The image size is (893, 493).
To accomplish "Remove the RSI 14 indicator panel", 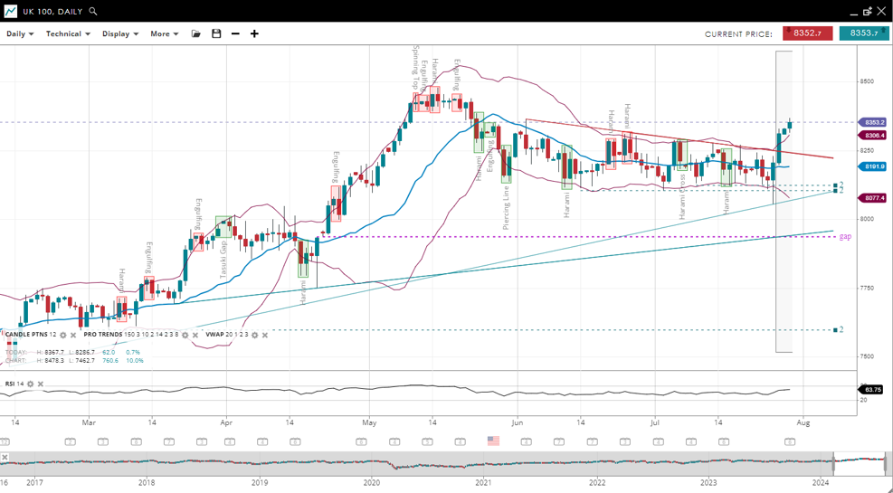I will pyautogui.click(x=41, y=384).
